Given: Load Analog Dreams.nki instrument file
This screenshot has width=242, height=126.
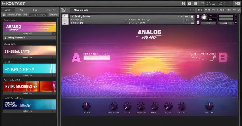Looking at the screenshot, I should (x=29, y=38).
